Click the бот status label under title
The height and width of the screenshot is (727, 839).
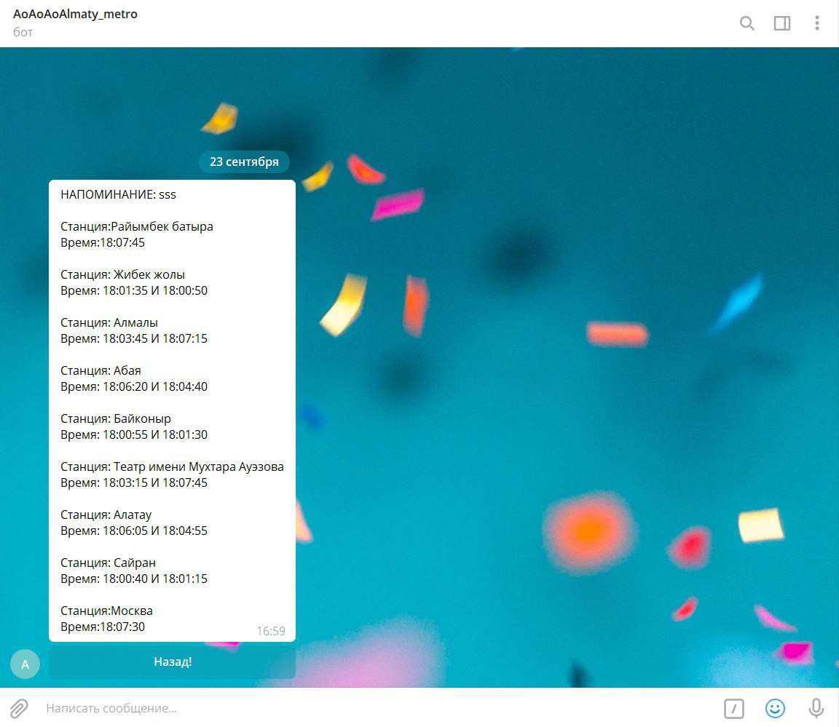coord(23,33)
